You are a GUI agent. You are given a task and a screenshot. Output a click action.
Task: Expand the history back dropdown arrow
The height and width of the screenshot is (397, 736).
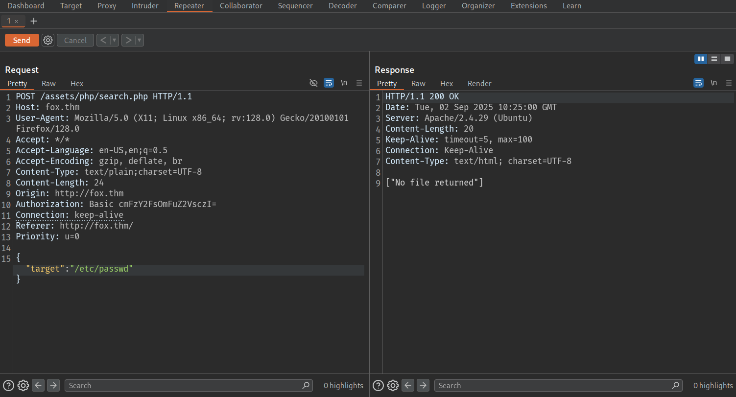115,40
